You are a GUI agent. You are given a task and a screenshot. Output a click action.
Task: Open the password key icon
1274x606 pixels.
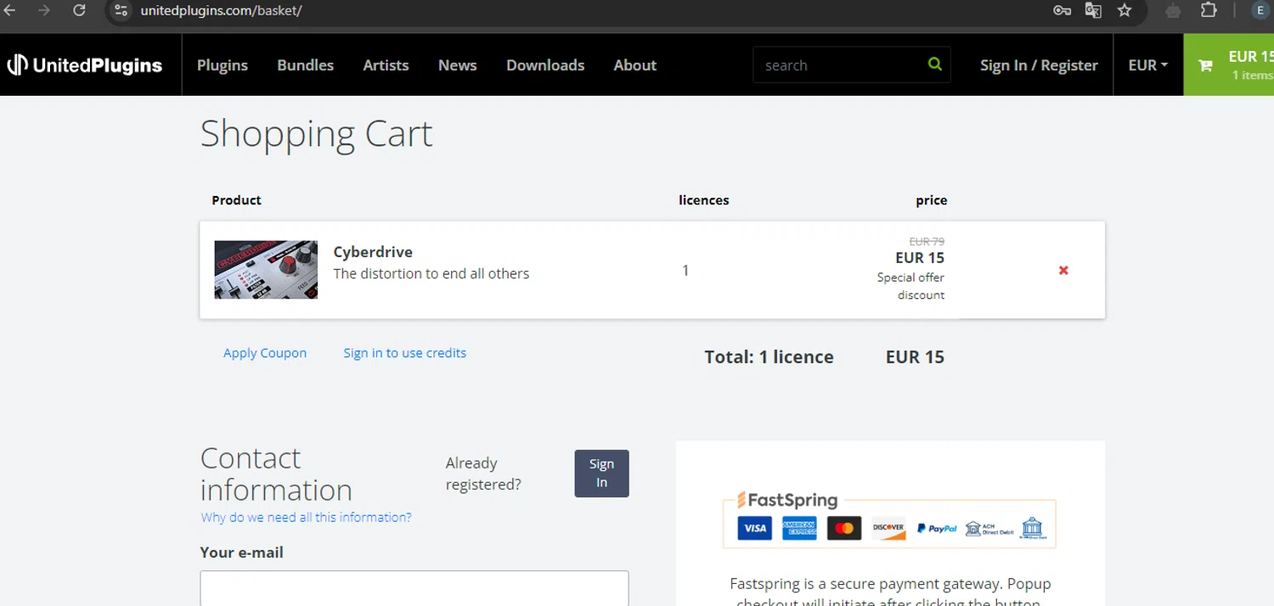1062,10
